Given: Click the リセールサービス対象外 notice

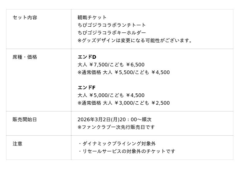Looking at the screenshot, I should [127, 151].
